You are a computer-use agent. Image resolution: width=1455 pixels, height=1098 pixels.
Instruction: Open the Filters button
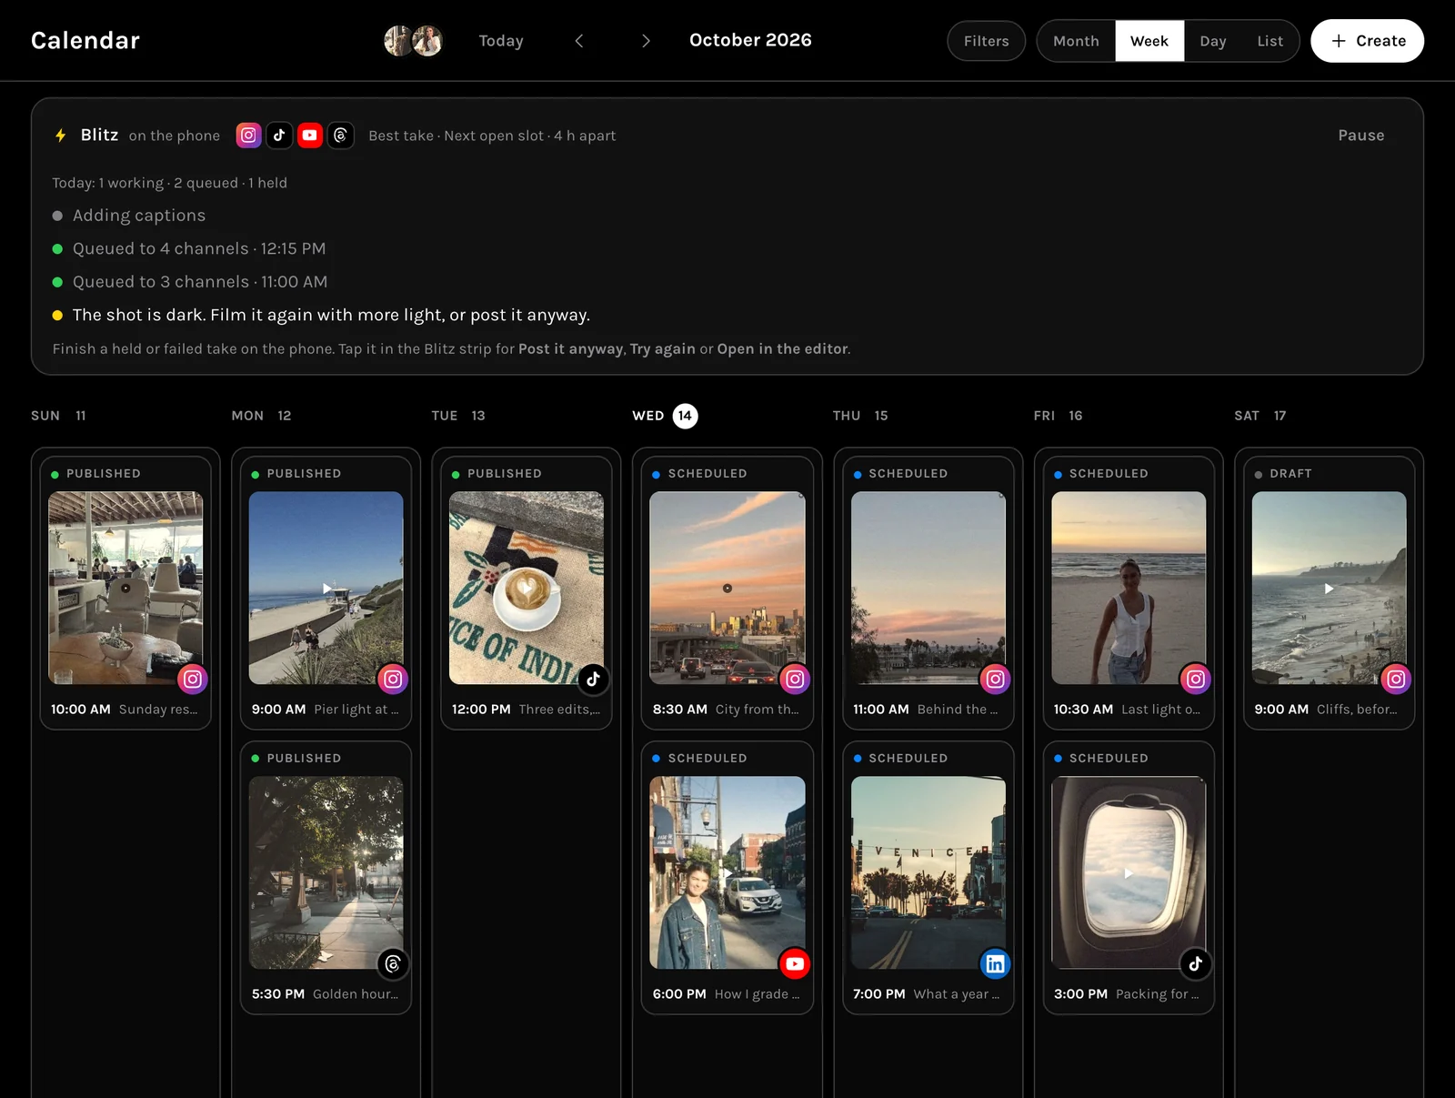coord(987,41)
